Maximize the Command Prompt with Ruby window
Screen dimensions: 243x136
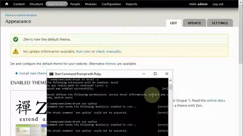[155, 74]
